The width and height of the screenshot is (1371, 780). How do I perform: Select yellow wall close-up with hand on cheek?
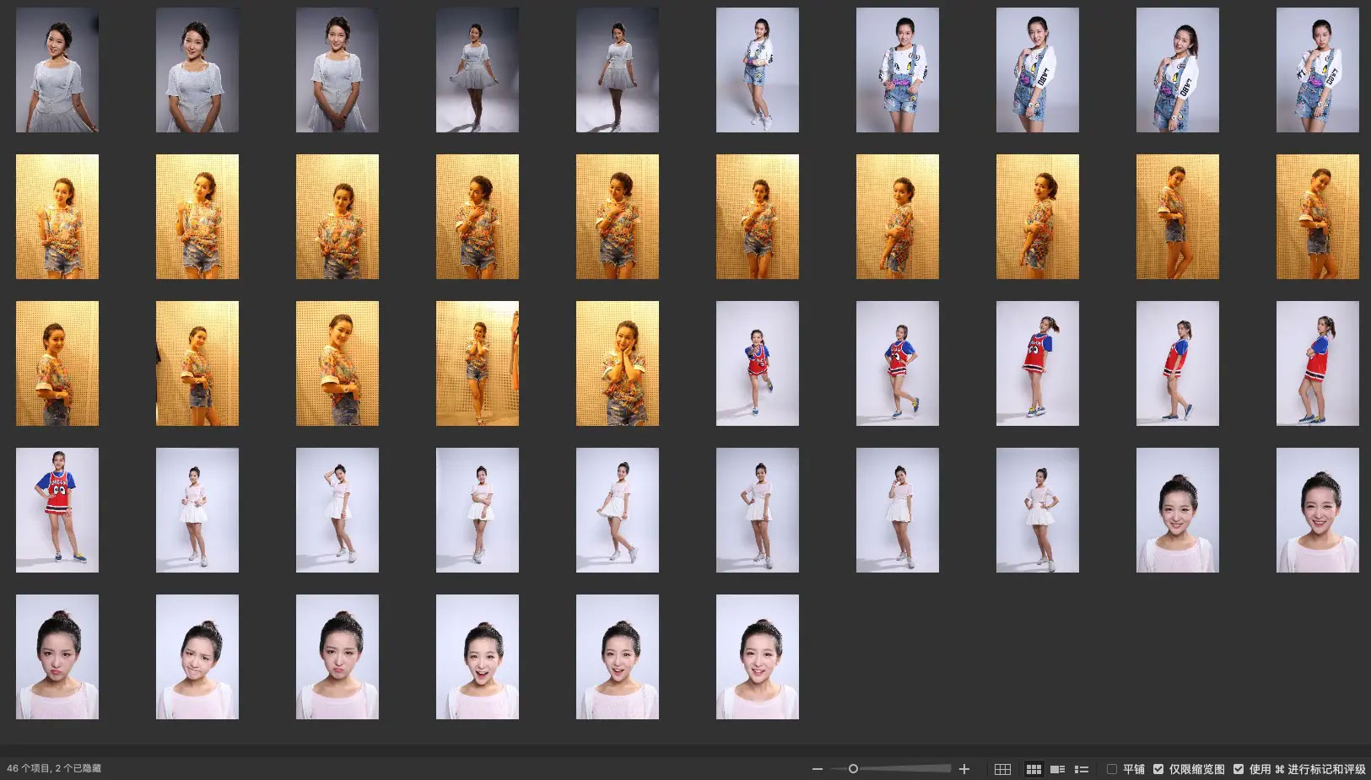pyautogui.click(x=617, y=363)
